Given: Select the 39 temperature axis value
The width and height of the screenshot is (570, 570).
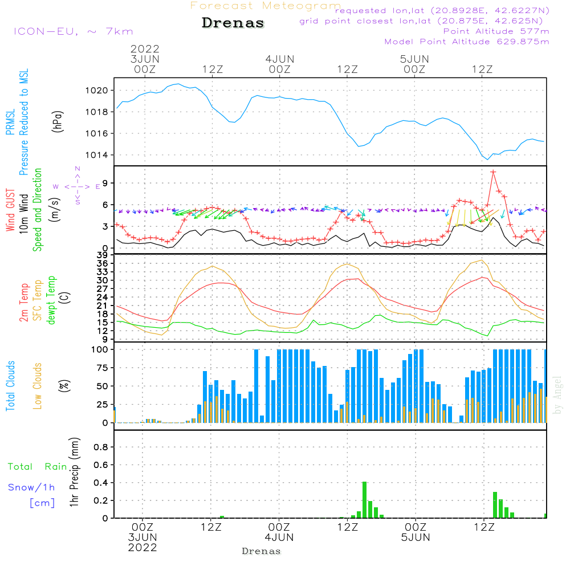Looking at the screenshot, I should [x=102, y=255].
